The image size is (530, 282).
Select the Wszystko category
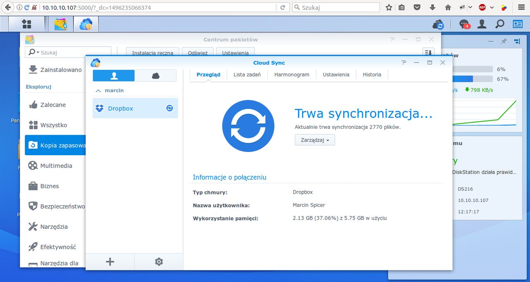click(55, 125)
